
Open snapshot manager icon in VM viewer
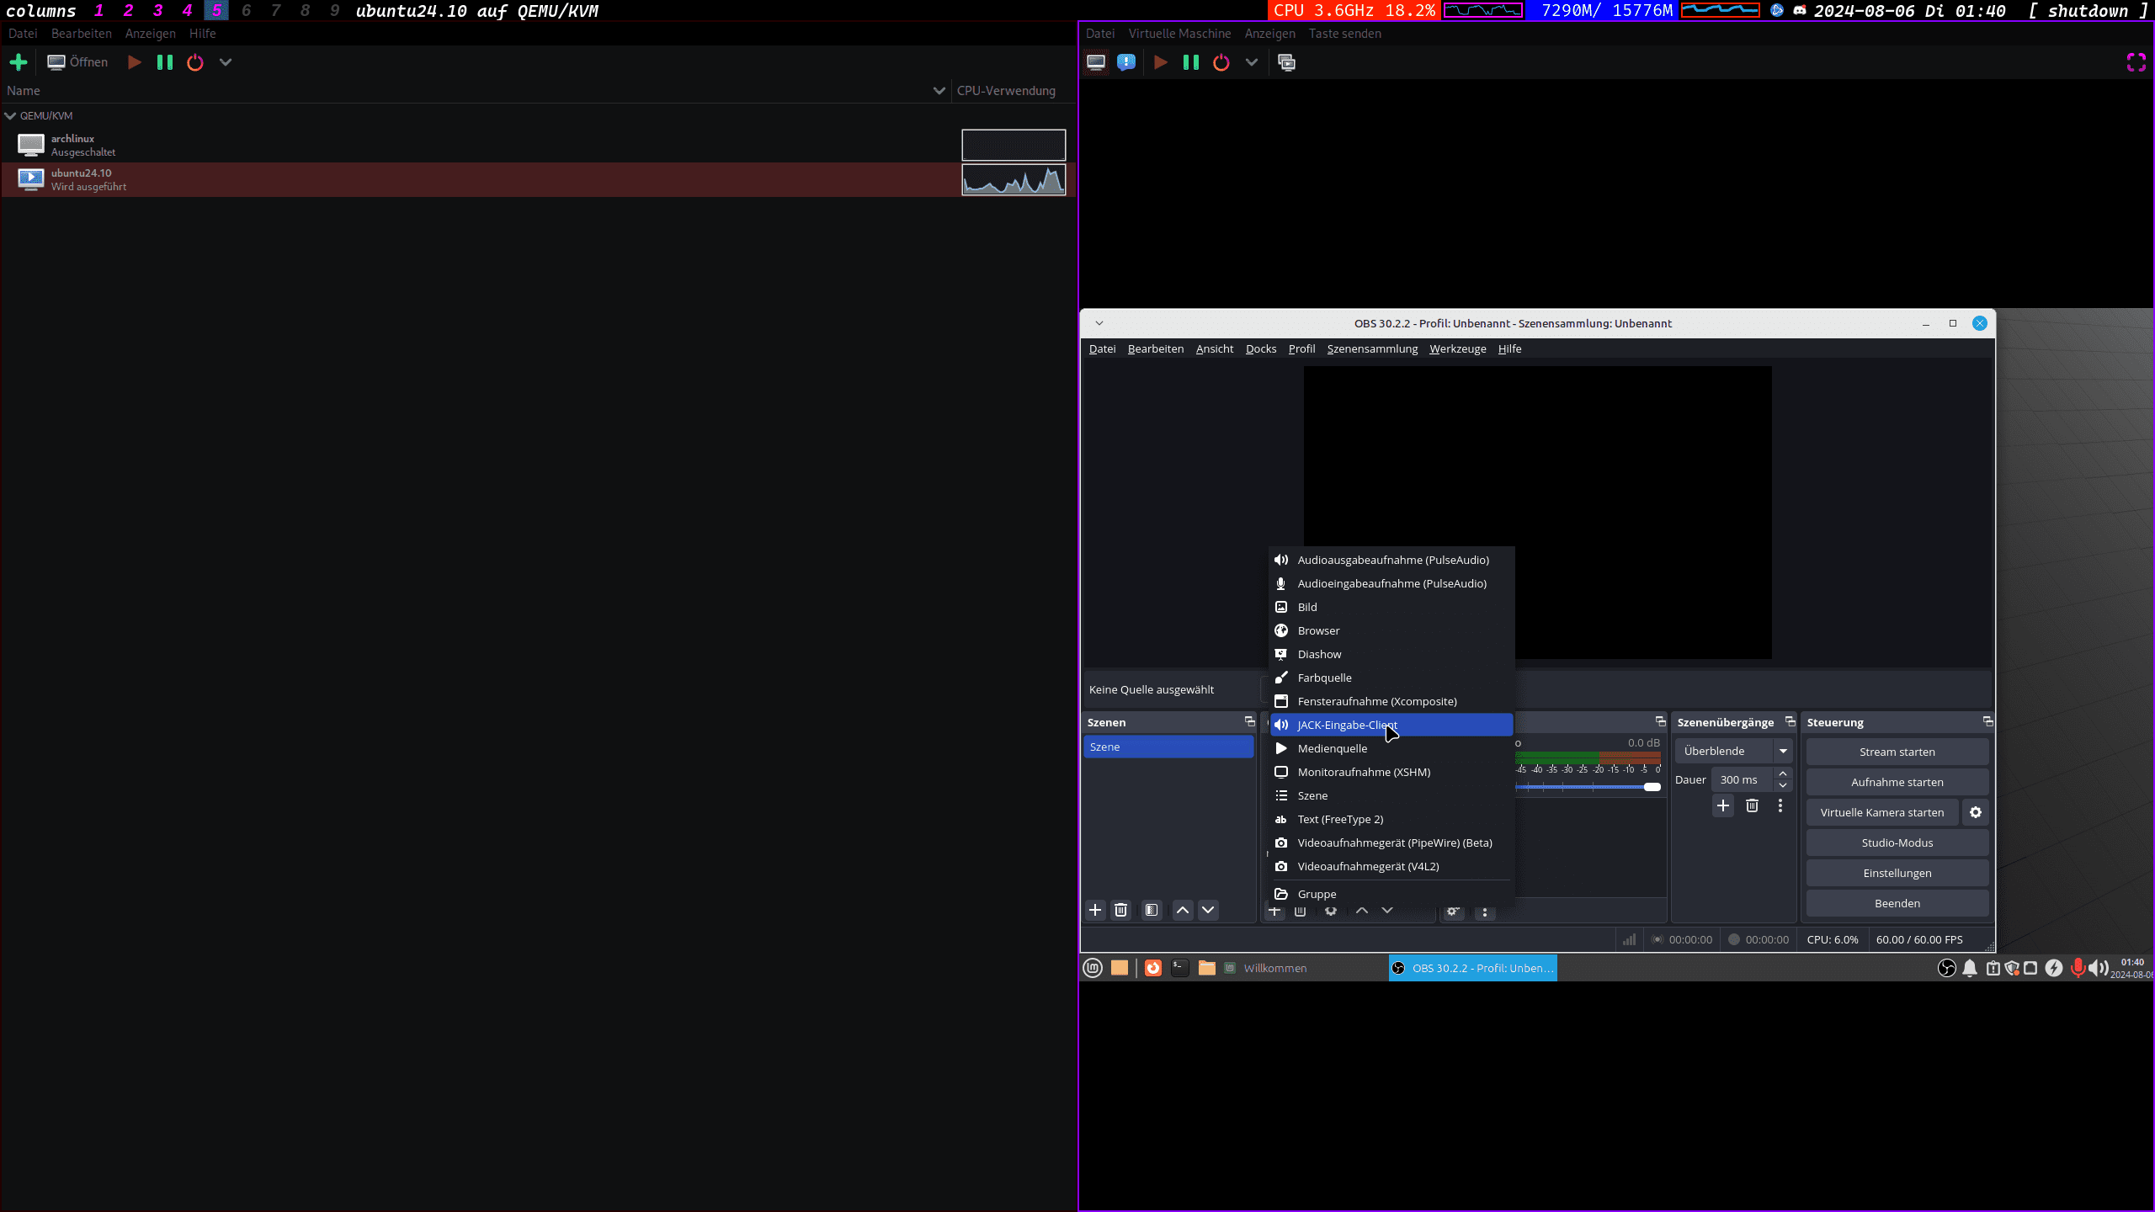pos(1287,62)
